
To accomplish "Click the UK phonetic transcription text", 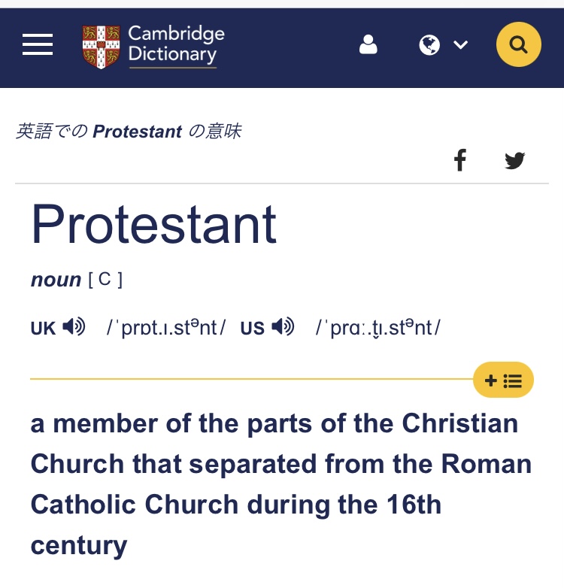I will click(166, 328).
